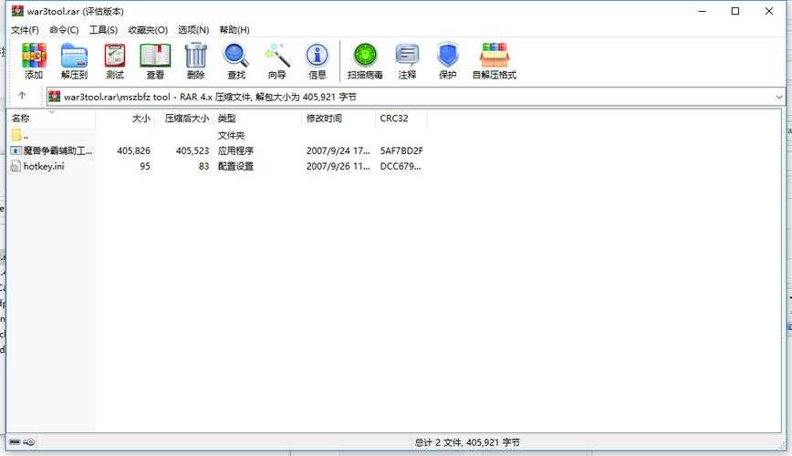
Task: Click the 2007/9/24 17... date cell
Action: (338, 150)
